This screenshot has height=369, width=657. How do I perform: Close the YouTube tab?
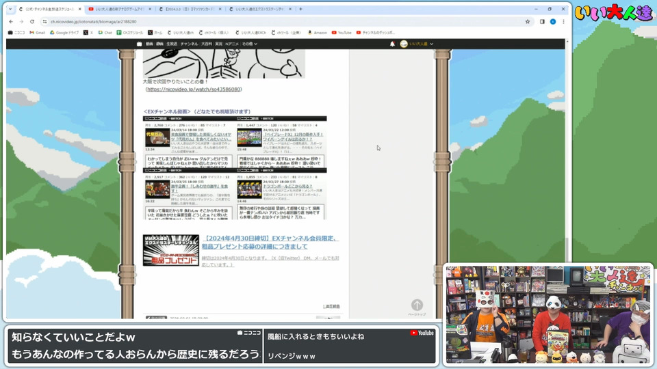click(150, 9)
